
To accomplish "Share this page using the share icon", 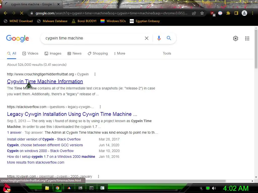I will [194, 13].
